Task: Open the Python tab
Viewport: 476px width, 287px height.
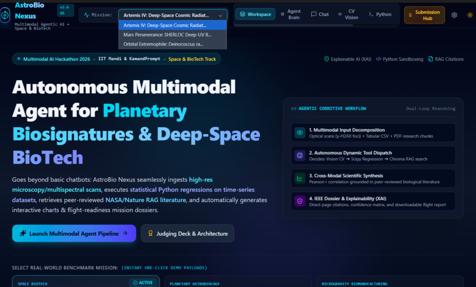Action: (380, 14)
